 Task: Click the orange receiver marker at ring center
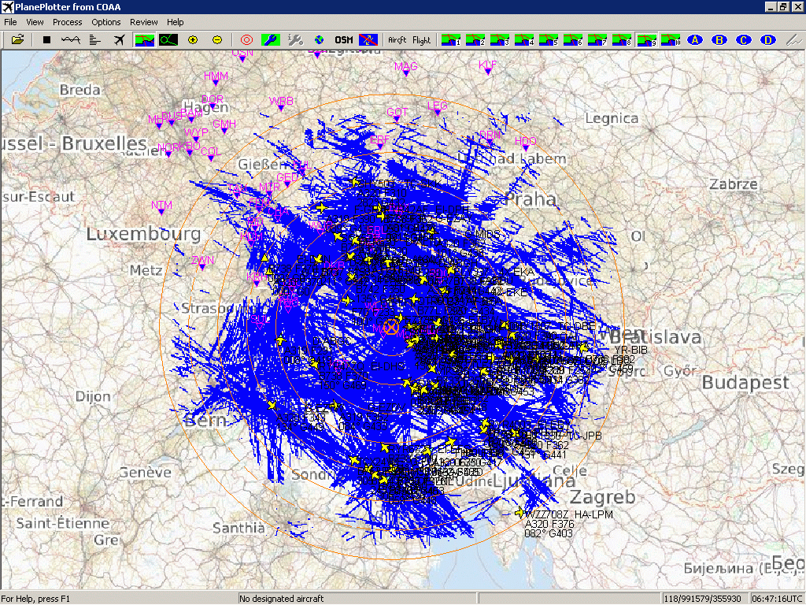[x=391, y=327]
